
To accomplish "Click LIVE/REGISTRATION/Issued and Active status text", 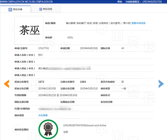I will [x=85, y=125].
